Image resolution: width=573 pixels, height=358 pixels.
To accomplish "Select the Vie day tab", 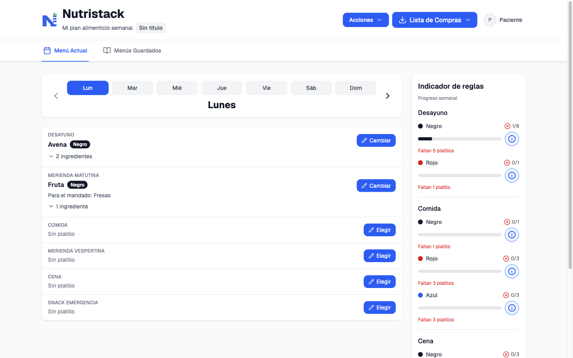I will [x=267, y=88].
